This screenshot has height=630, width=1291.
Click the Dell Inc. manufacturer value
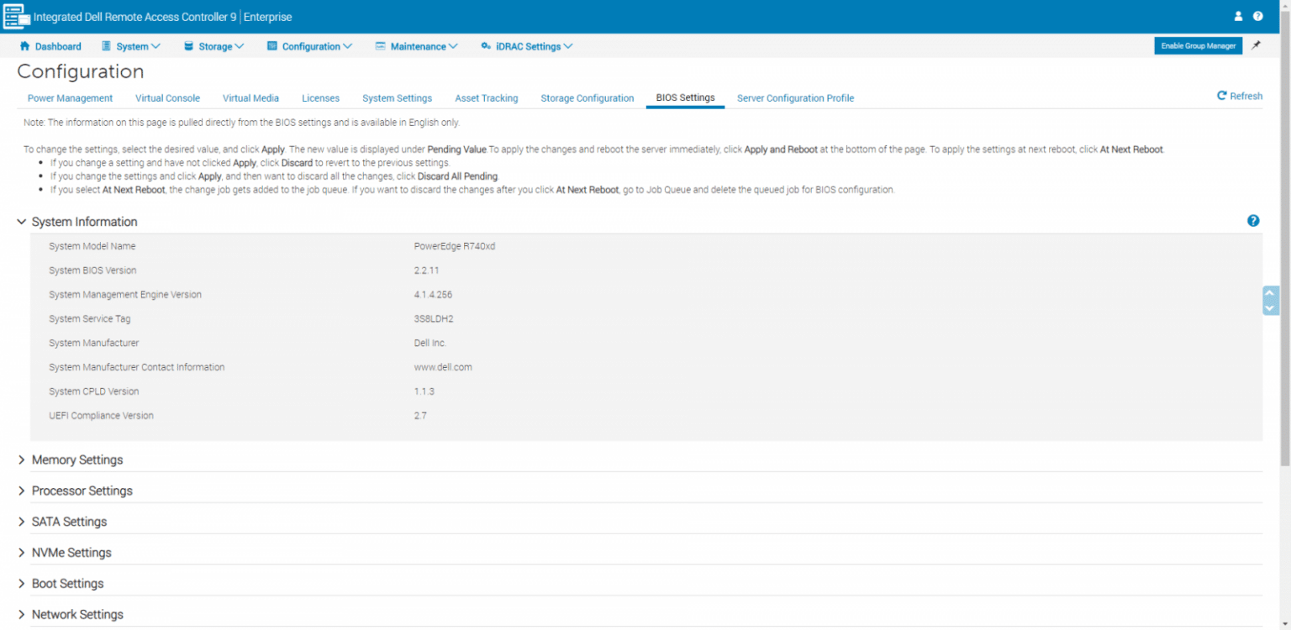pos(430,343)
